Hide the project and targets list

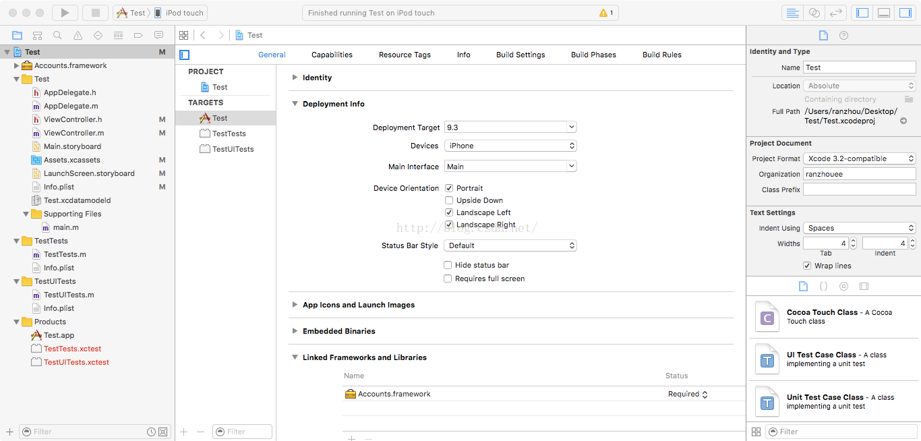[x=185, y=55]
